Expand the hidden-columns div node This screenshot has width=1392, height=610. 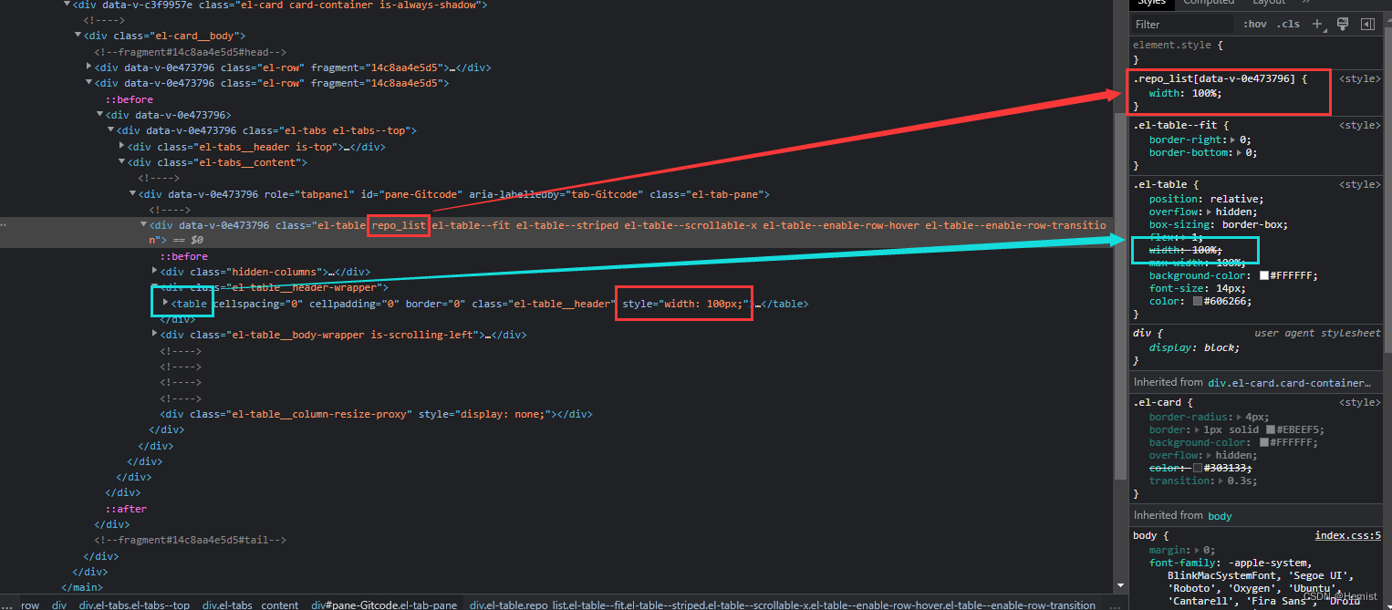[154, 271]
